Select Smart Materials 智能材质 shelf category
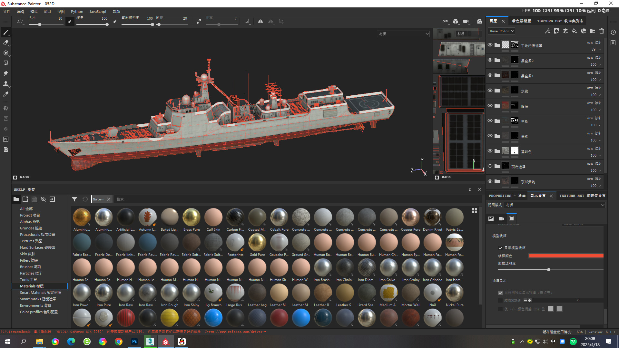Screen dimensions: 619x348 [x=40, y=293]
